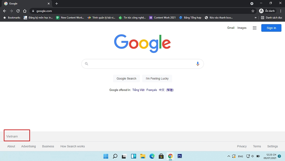Open the Settings footer menu
This screenshot has height=161, width=285.
coord(273,146)
